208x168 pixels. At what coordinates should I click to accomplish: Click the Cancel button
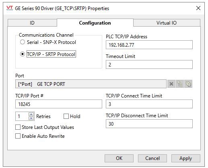[152, 158]
